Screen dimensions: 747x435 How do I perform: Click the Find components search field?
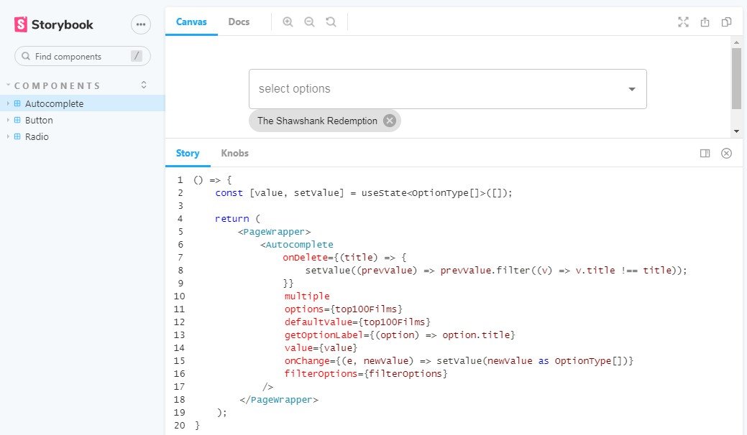point(82,56)
